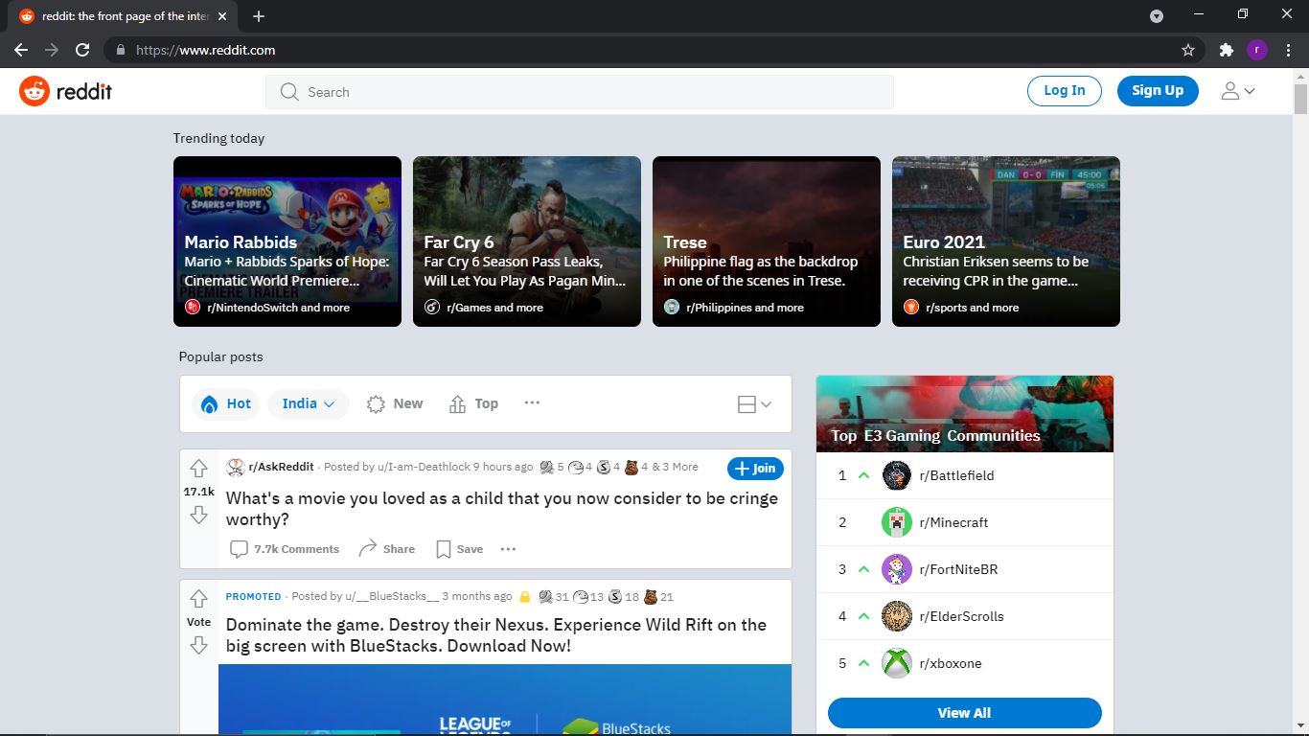Click the r/AskReddit community avatar
This screenshot has height=736, width=1309.
(235, 467)
